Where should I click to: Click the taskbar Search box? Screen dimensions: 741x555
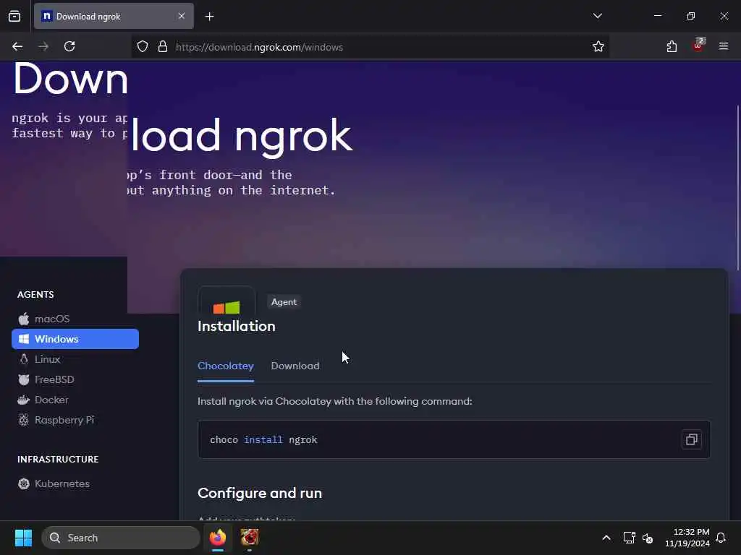coord(121,538)
